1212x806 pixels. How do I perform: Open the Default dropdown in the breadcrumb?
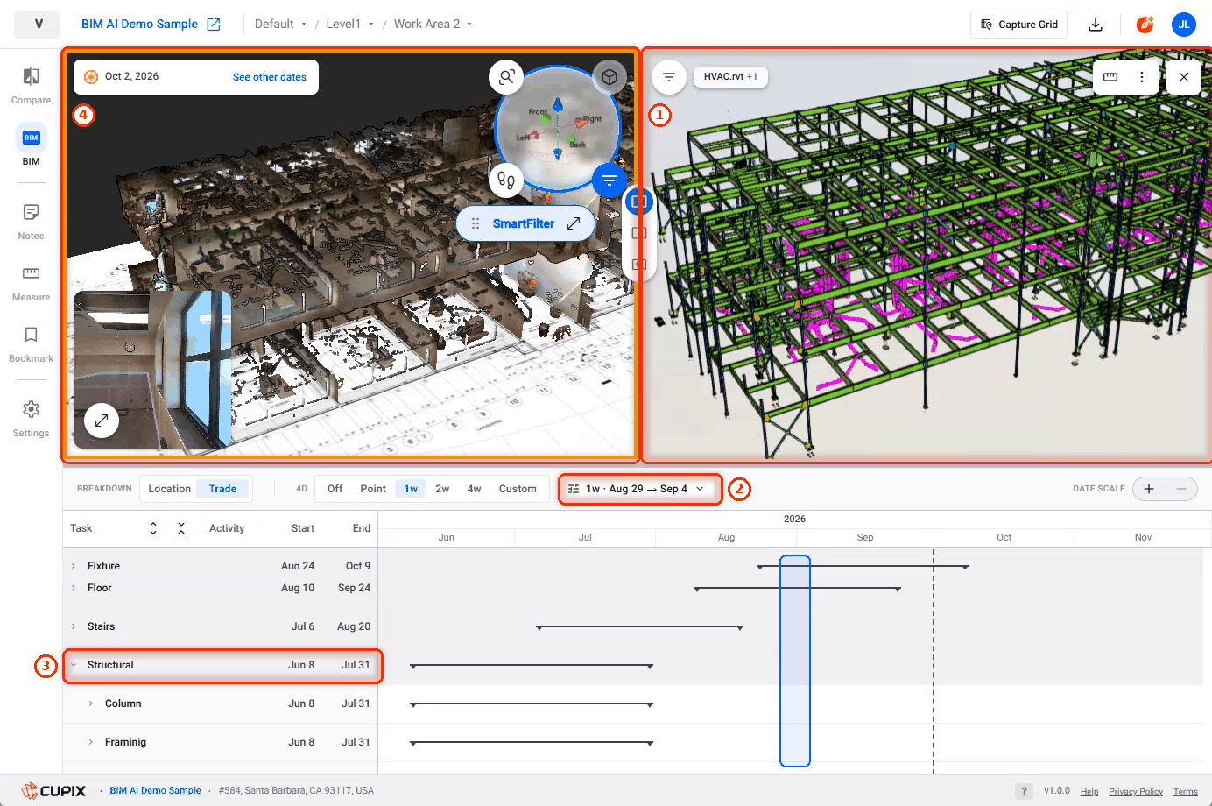(x=280, y=25)
